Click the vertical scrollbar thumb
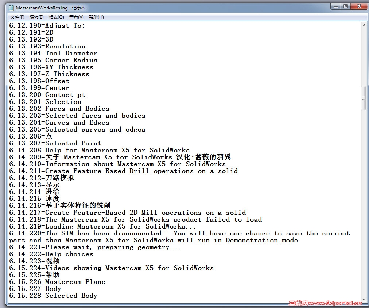 click(x=364, y=98)
